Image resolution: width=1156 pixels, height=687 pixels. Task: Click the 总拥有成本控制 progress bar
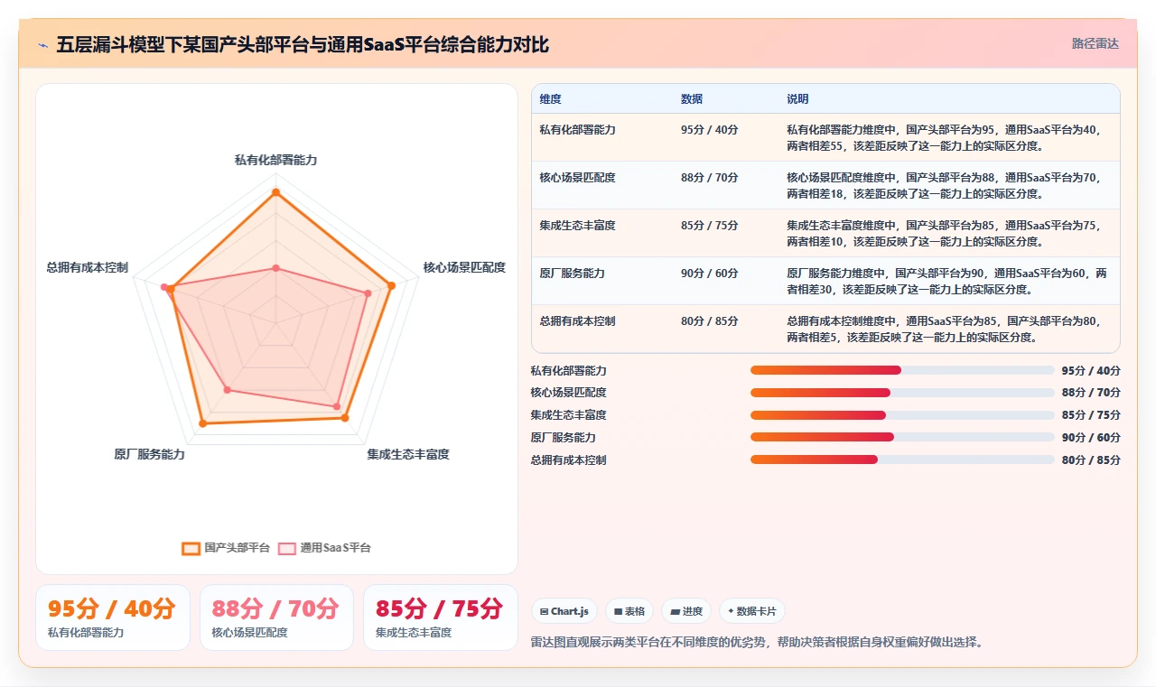tap(902, 460)
